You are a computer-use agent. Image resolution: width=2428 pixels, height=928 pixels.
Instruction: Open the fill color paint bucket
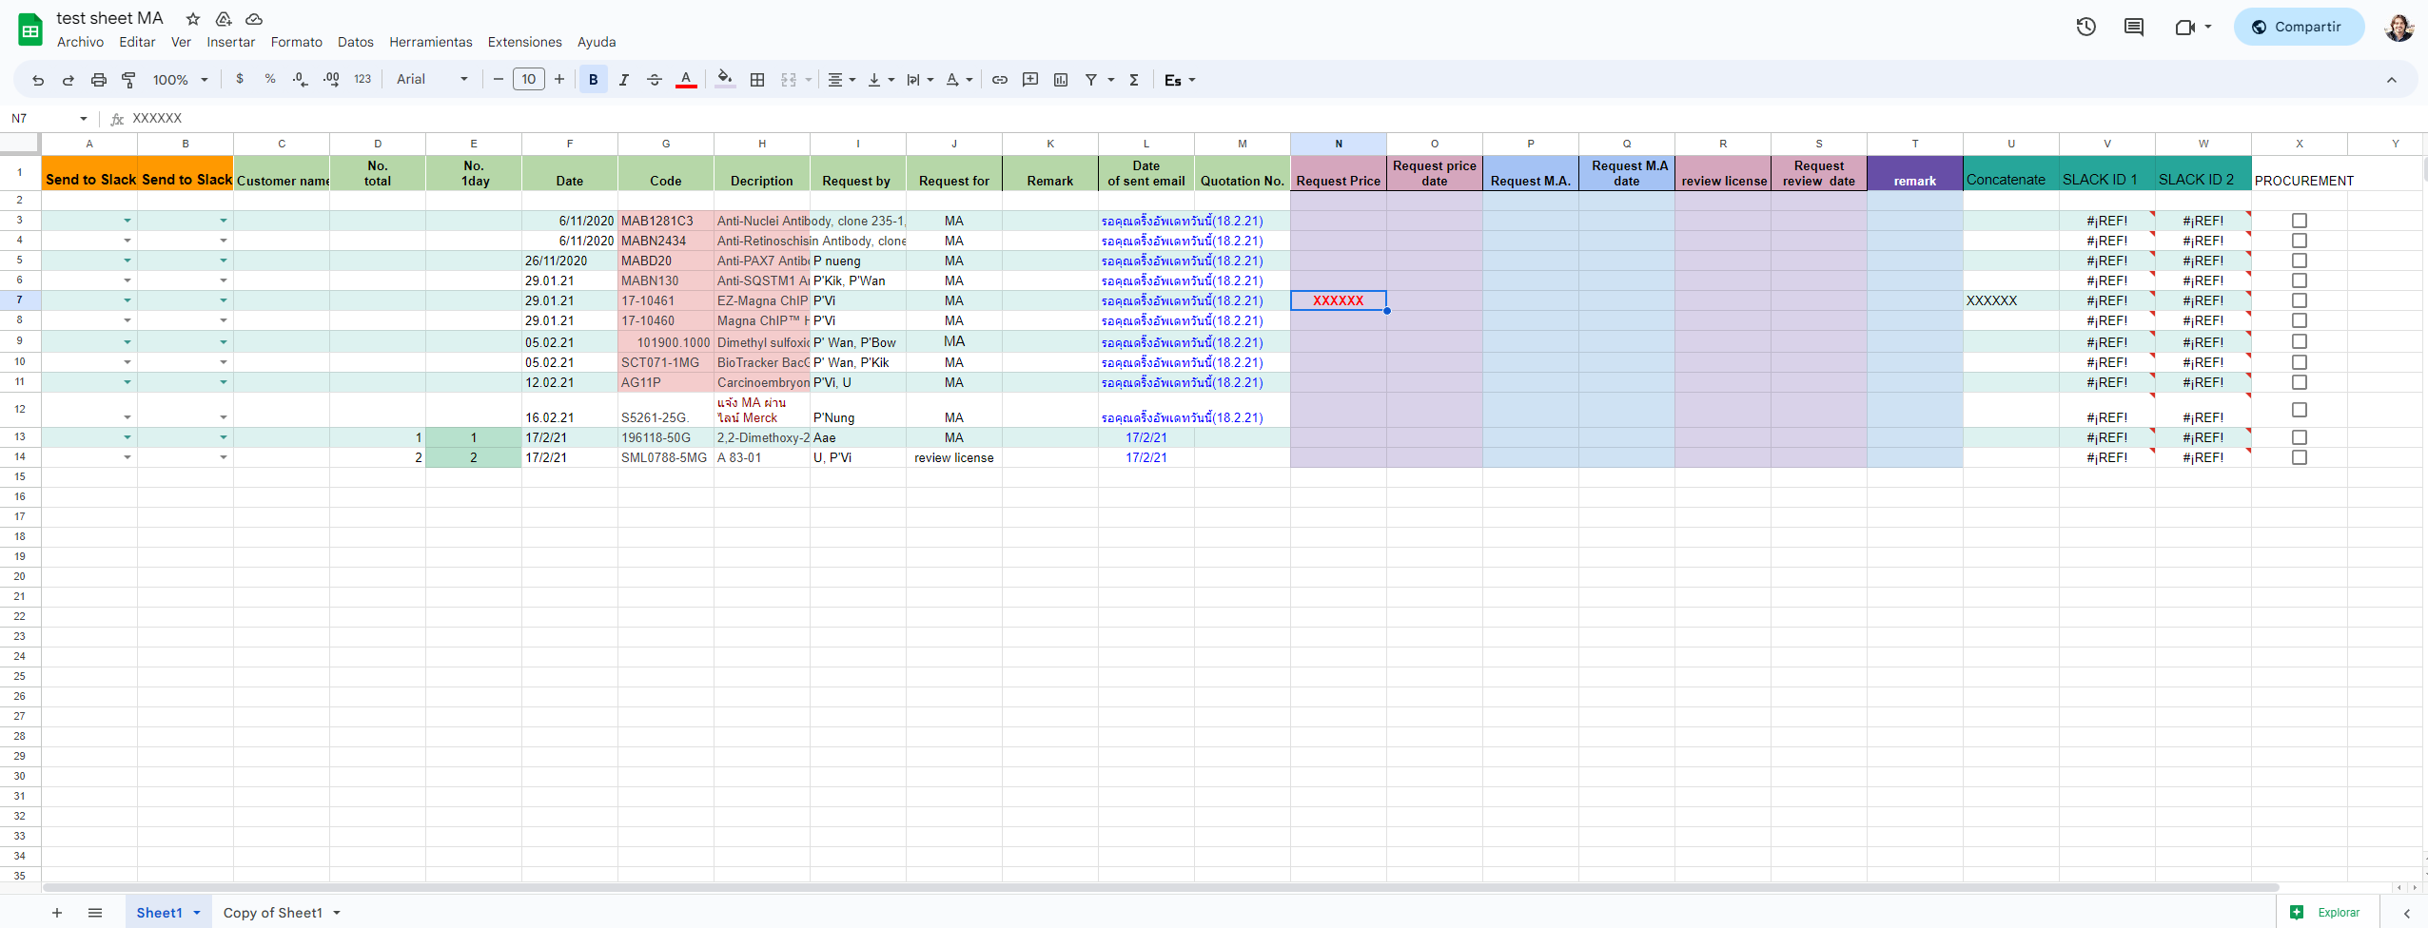tap(724, 80)
